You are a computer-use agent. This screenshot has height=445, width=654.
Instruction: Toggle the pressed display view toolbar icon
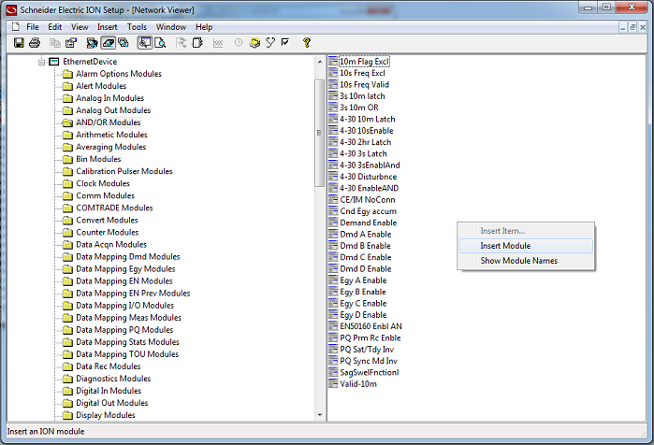[145, 42]
